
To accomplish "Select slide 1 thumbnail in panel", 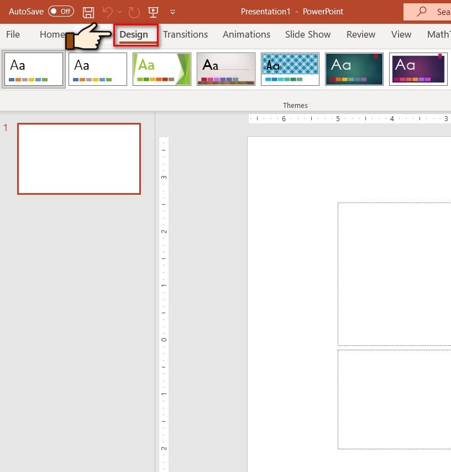I will [x=79, y=159].
